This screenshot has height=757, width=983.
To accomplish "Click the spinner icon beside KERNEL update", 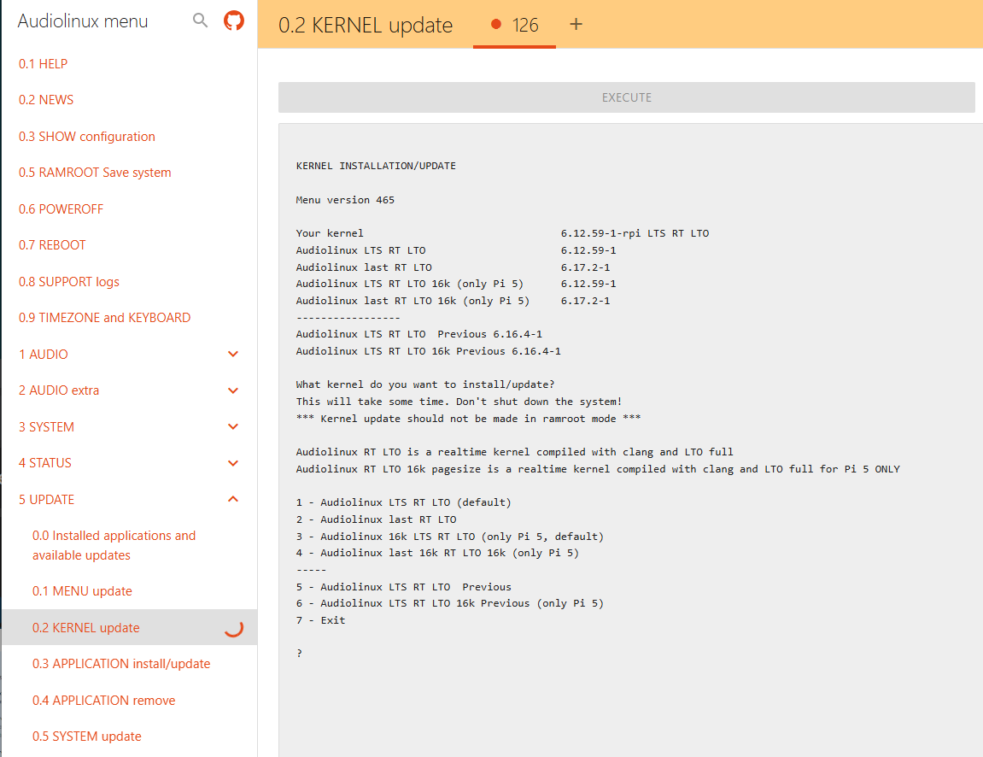I will 233,628.
